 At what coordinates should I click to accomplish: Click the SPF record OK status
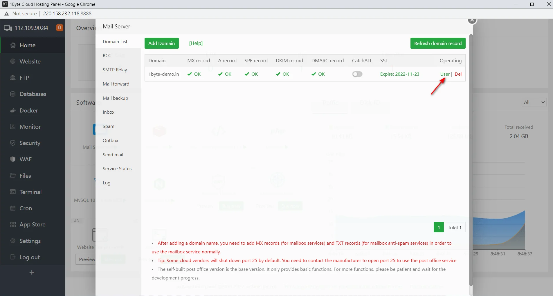[x=251, y=74]
